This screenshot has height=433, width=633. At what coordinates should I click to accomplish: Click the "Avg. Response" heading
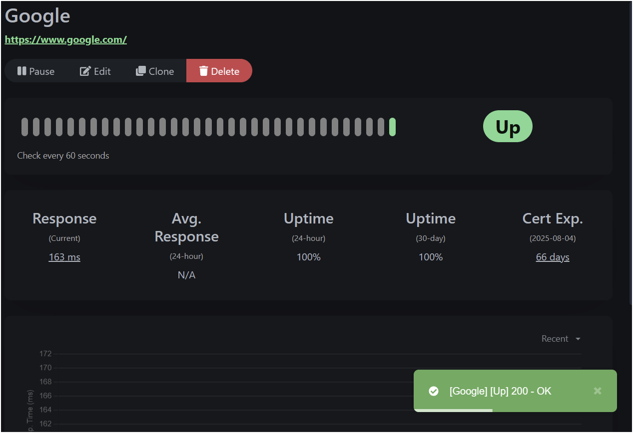pyautogui.click(x=186, y=227)
